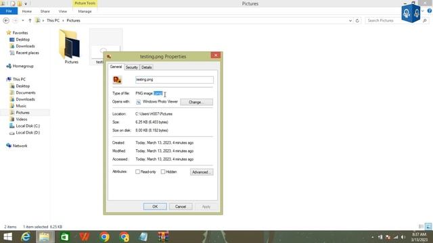Click the Change... button for default app

pyautogui.click(x=196, y=102)
